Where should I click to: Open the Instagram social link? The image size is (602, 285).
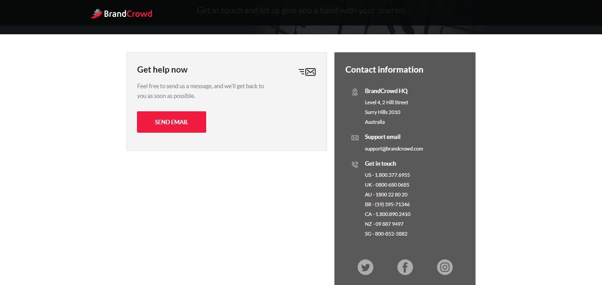pyautogui.click(x=445, y=267)
